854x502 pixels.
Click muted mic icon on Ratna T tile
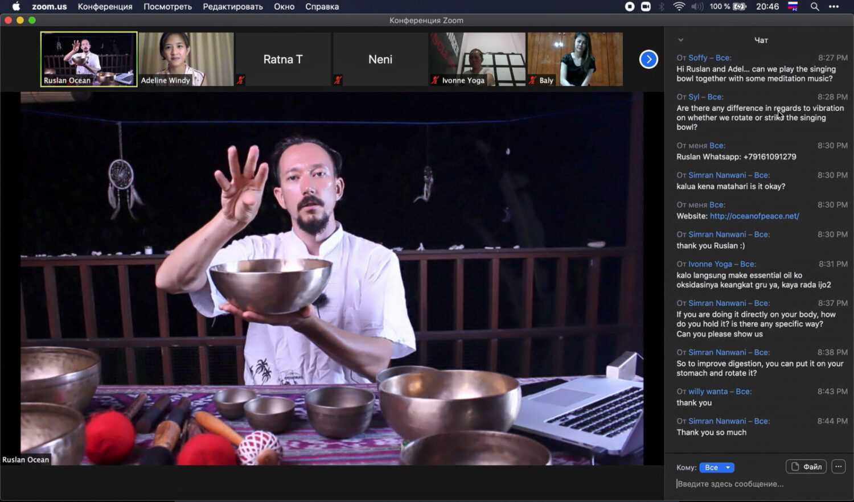(240, 80)
